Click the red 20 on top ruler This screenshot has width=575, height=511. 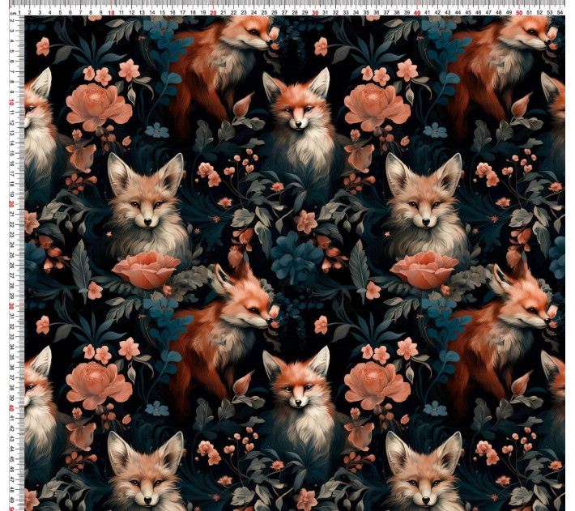tap(213, 13)
